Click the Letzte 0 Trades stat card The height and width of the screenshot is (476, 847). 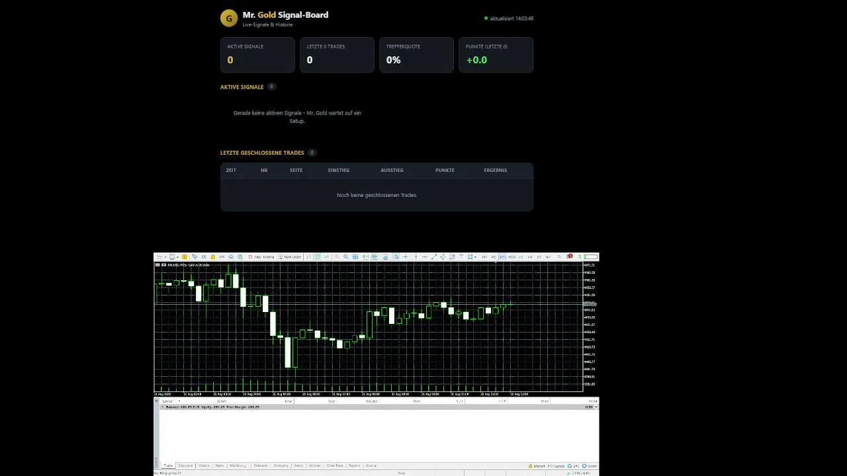click(x=337, y=54)
